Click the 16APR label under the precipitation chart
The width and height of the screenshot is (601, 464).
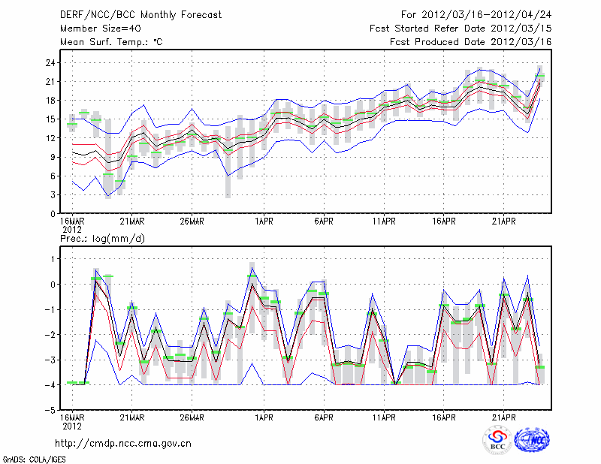pos(444,417)
